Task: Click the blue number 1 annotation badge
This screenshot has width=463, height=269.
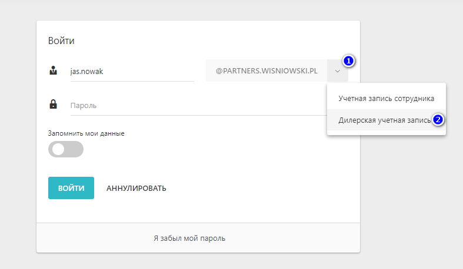Action: click(x=348, y=60)
